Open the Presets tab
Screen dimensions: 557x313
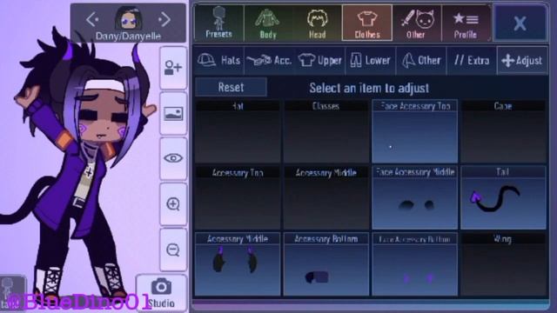[x=219, y=23]
